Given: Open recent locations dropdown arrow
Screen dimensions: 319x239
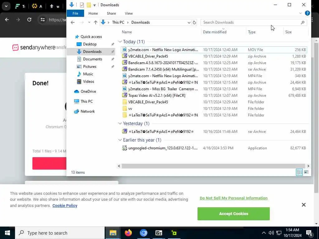Looking at the screenshot, I should coord(89,22).
